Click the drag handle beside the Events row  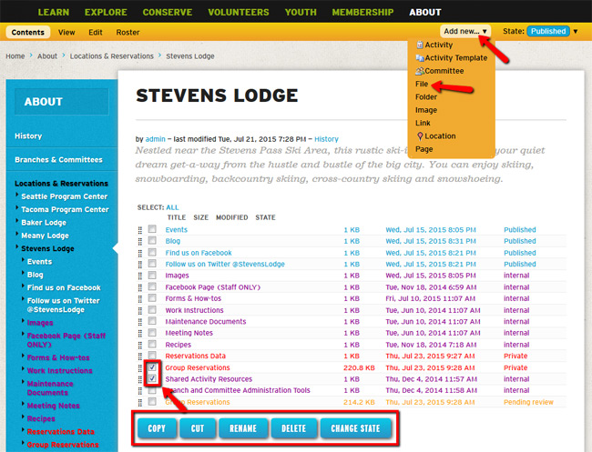[140, 230]
